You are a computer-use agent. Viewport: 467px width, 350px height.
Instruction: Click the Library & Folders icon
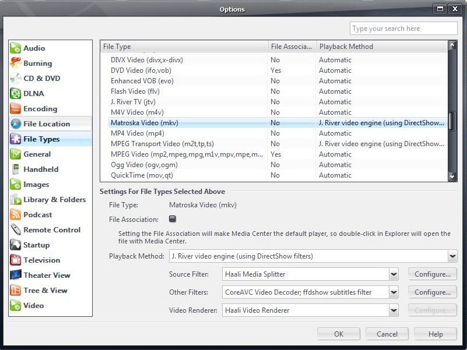(x=16, y=200)
